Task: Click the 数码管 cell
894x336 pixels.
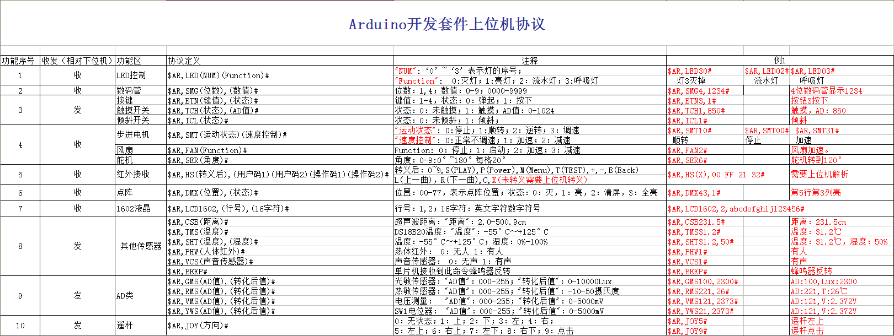Action: pos(141,90)
